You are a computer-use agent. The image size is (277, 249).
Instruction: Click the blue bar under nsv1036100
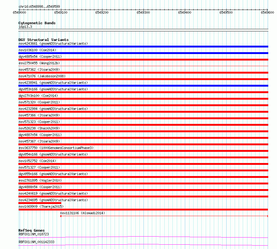coord(143,53)
